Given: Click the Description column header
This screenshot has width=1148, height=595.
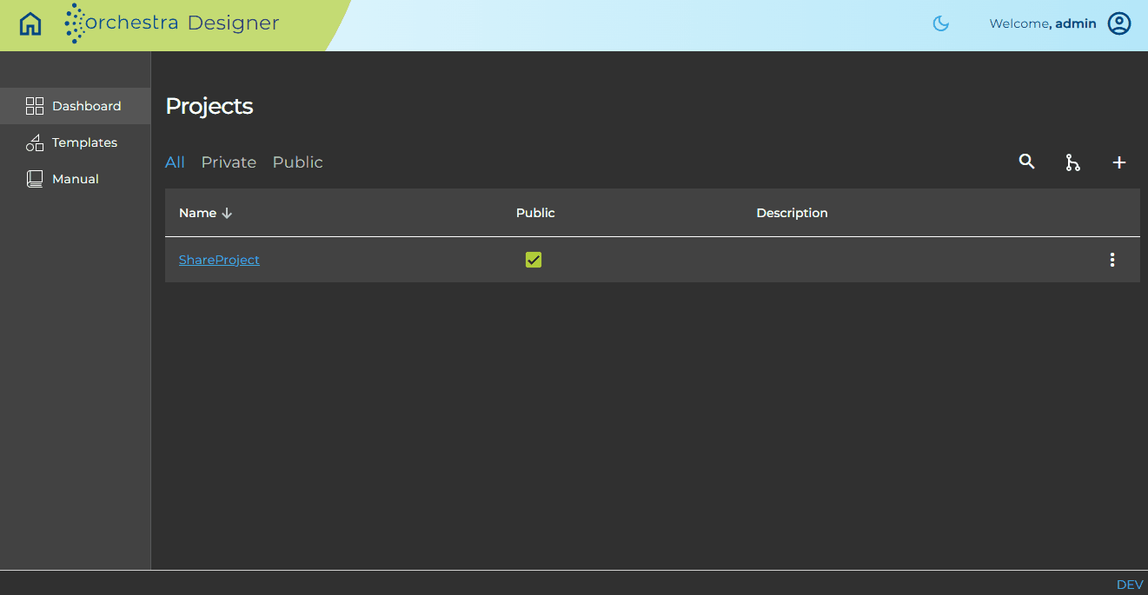Looking at the screenshot, I should coord(792,213).
